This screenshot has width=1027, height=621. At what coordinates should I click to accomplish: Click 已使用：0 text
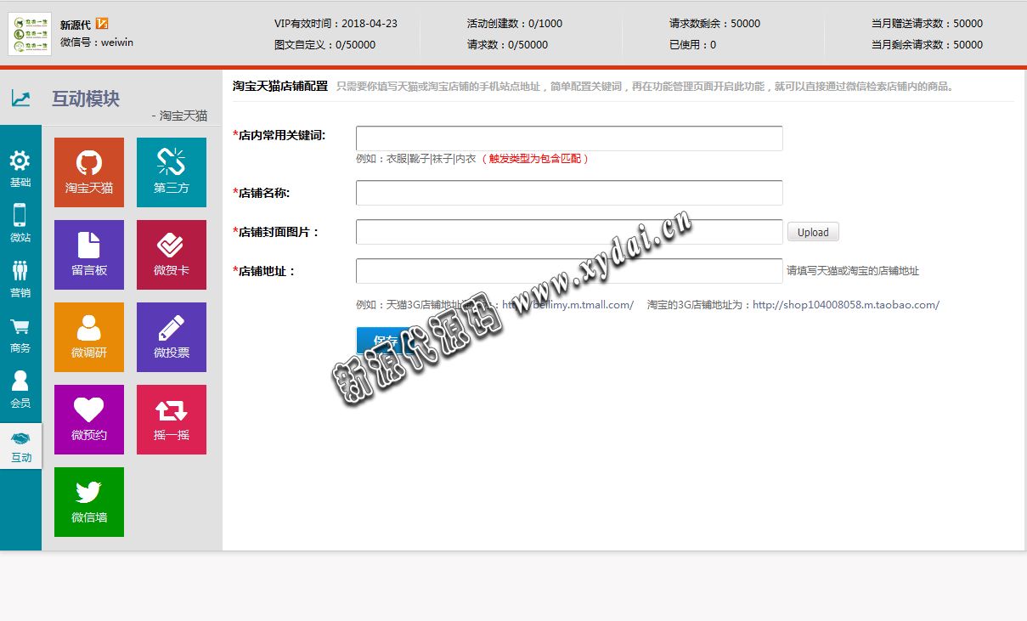tap(692, 45)
